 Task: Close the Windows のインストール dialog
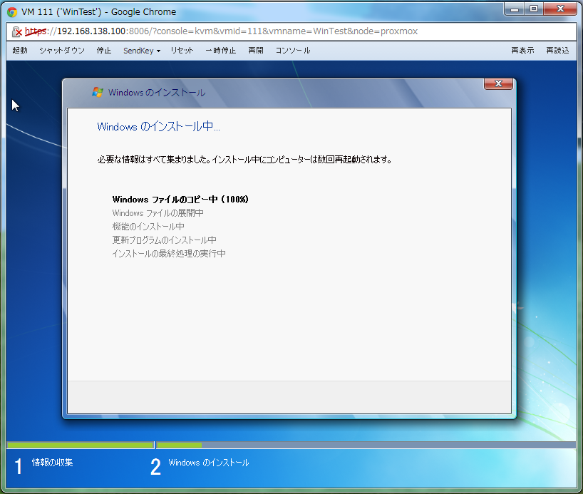tap(498, 83)
